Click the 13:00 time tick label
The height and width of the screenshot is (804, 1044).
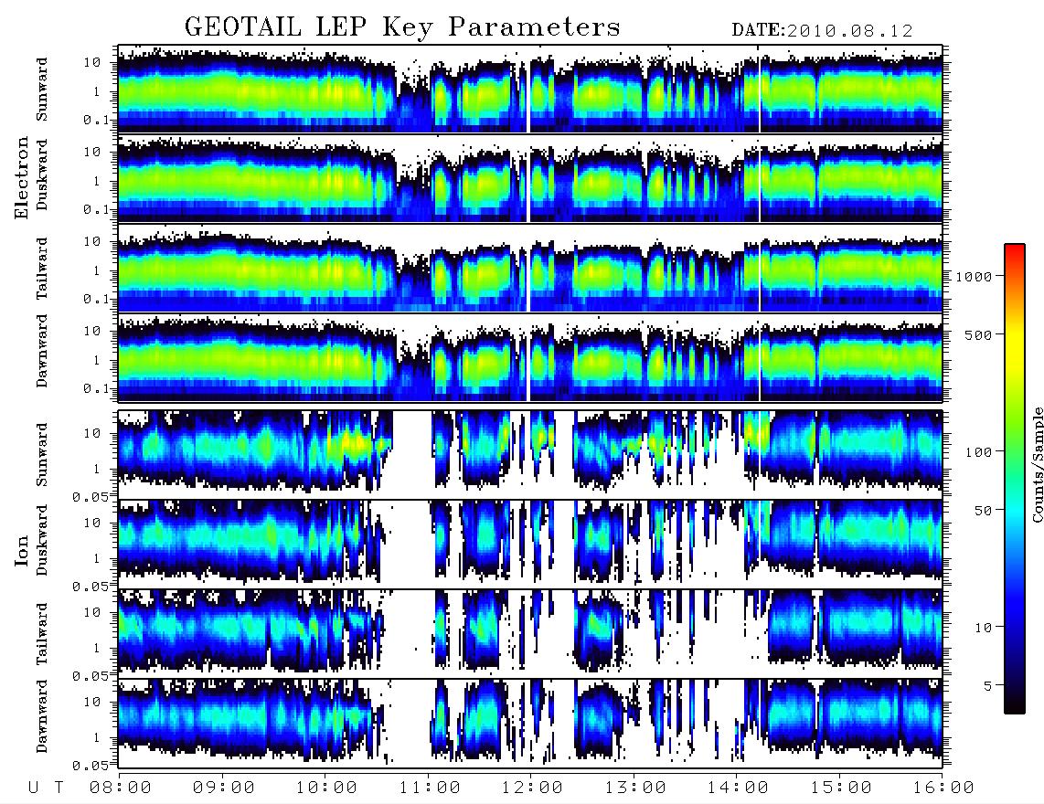[635, 788]
